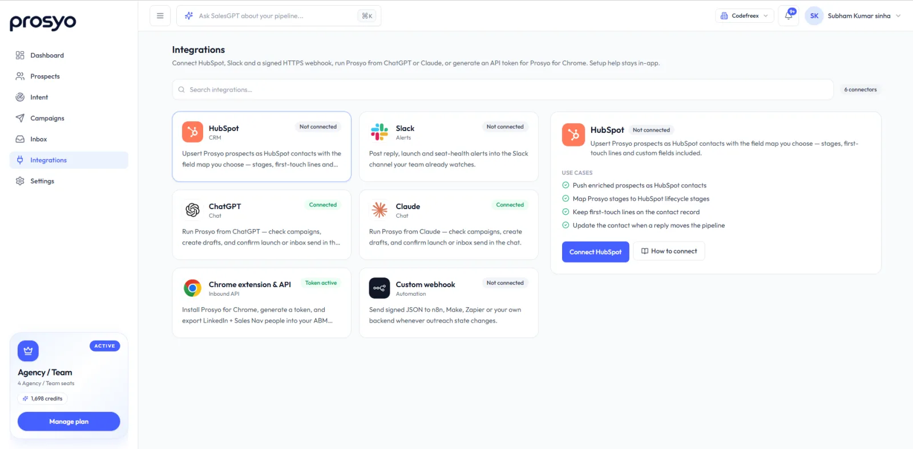Click the Integrations page heading
The image size is (913, 449).
coord(199,50)
